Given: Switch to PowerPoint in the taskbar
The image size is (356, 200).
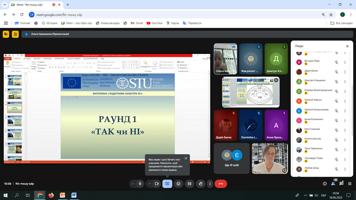Looking at the screenshot, I should point(63,195).
